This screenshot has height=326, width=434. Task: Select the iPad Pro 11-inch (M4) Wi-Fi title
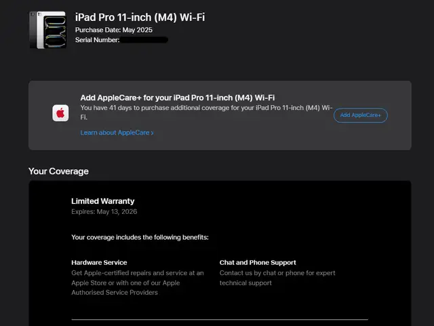140,17
